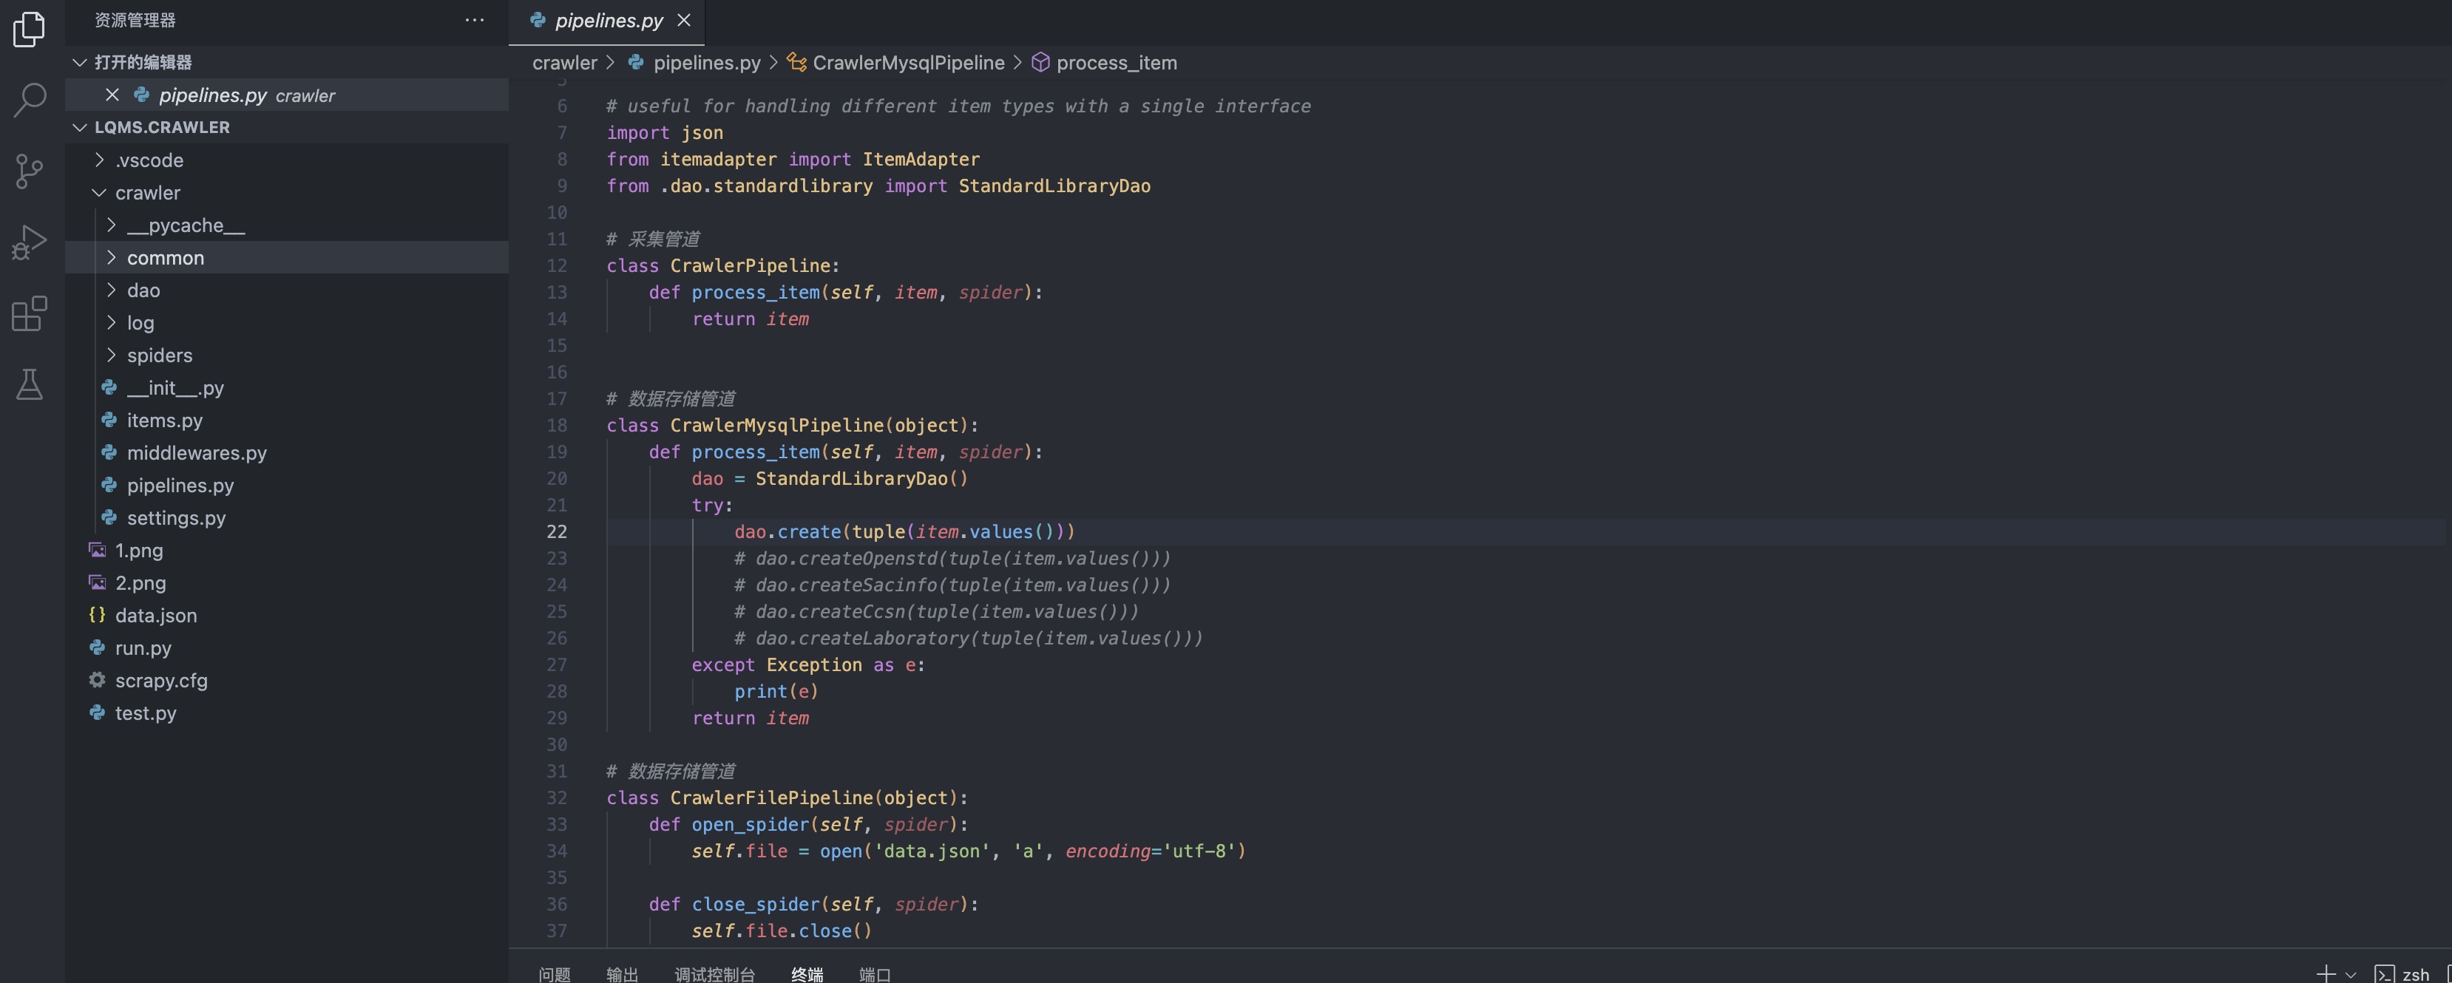Expand the __pycache__ folder
The image size is (2452, 983).
112,225
